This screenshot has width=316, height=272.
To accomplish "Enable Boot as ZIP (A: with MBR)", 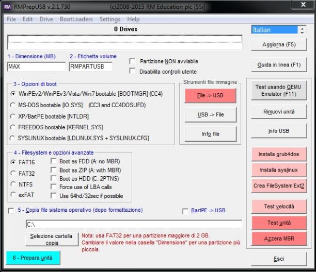I will coord(53,170).
